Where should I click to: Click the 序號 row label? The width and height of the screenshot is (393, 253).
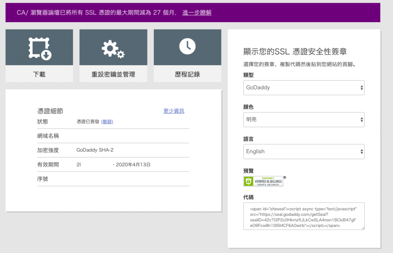pyautogui.click(x=42, y=179)
